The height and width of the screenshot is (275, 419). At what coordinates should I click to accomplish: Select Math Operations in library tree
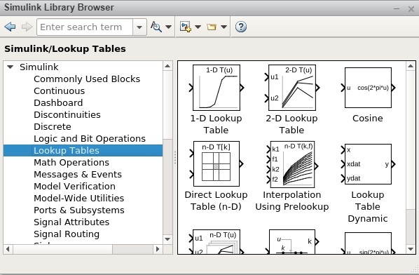[71, 162]
